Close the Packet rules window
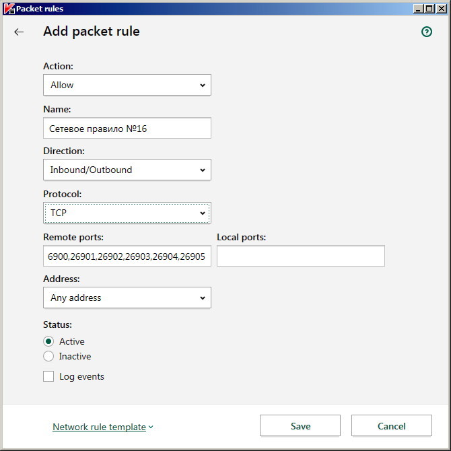451x451 pixels. click(x=441, y=9)
